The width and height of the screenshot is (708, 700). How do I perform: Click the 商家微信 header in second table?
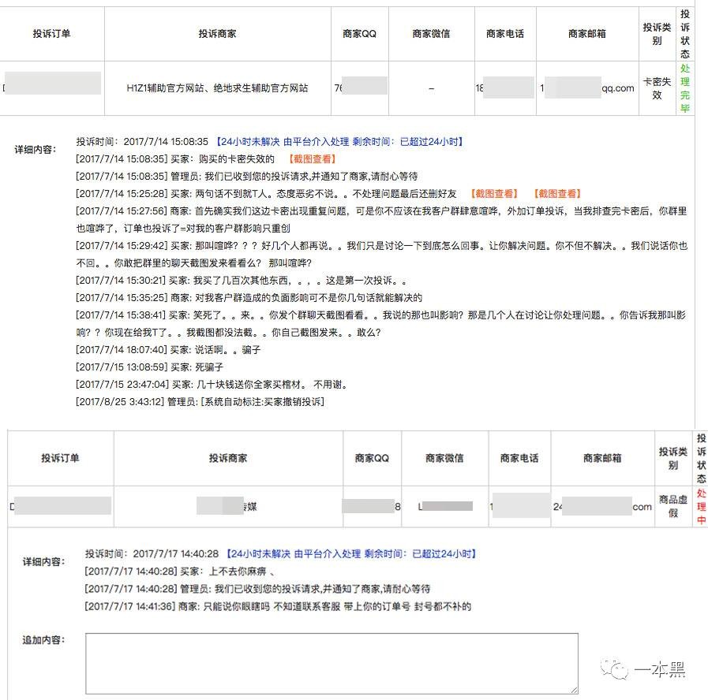444,458
